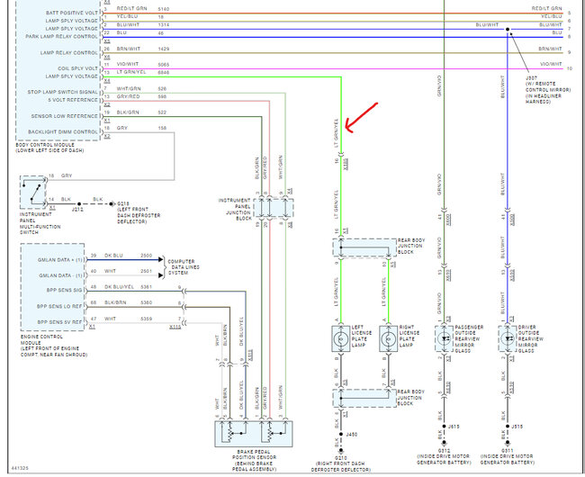Click the J615 splice dot
This screenshot has width=585, height=477.
pos(444,427)
